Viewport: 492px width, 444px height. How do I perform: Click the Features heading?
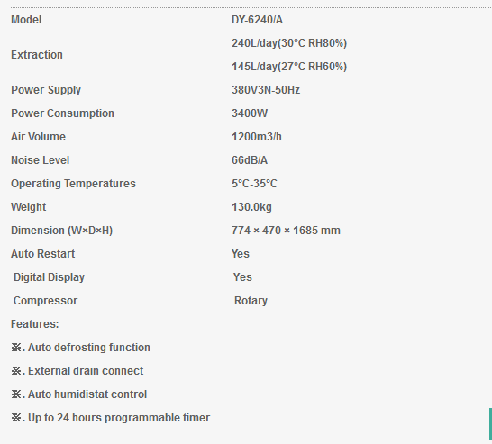point(34,324)
